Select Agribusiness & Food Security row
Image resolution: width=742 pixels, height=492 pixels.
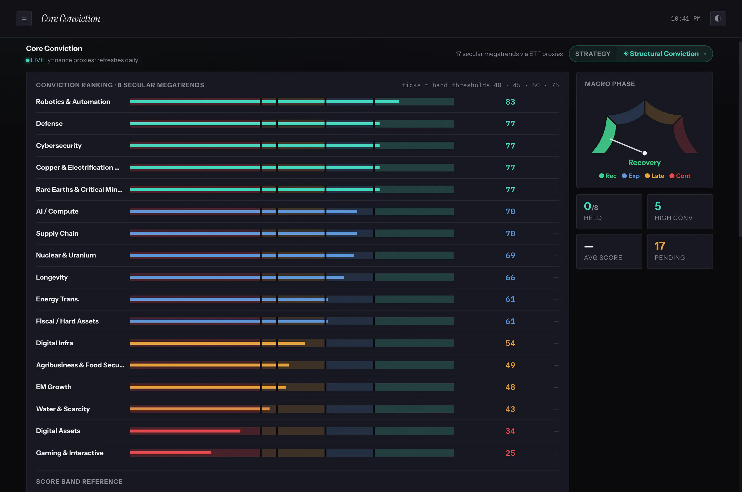pos(297,365)
